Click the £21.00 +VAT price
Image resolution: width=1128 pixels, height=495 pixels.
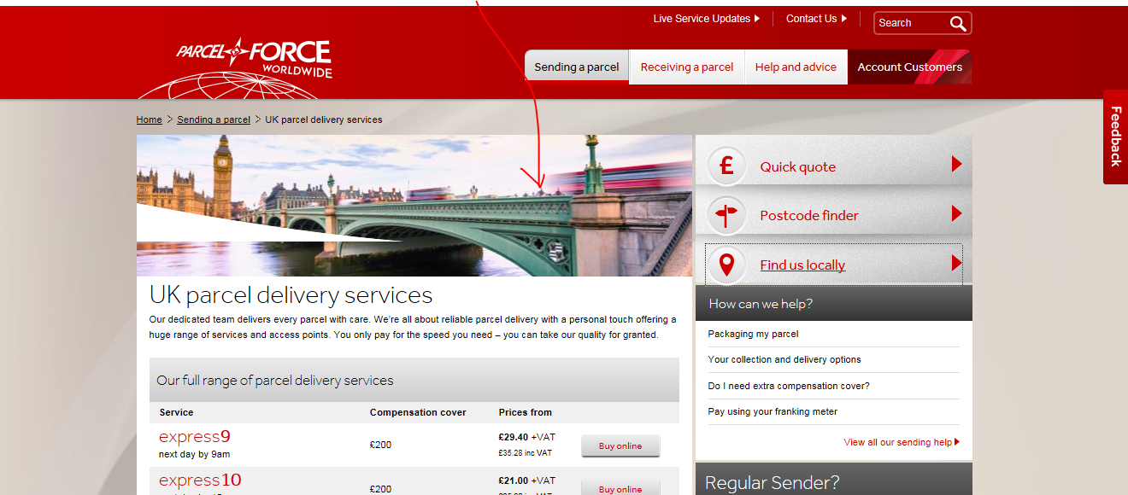pyautogui.click(x=526, y=480)
